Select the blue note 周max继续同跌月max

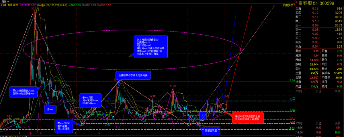click(24, 92)
